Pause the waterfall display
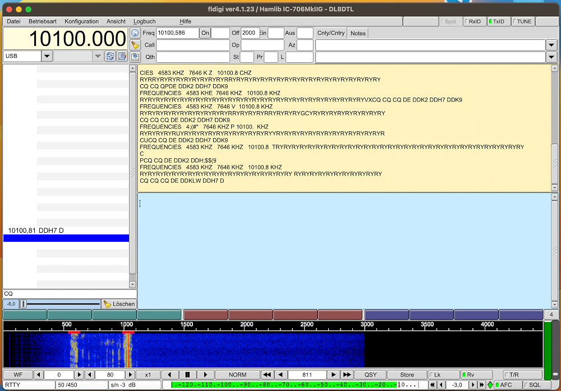This screenshot has width=561, height=391. pyautogui.click(x=187, y=375)
